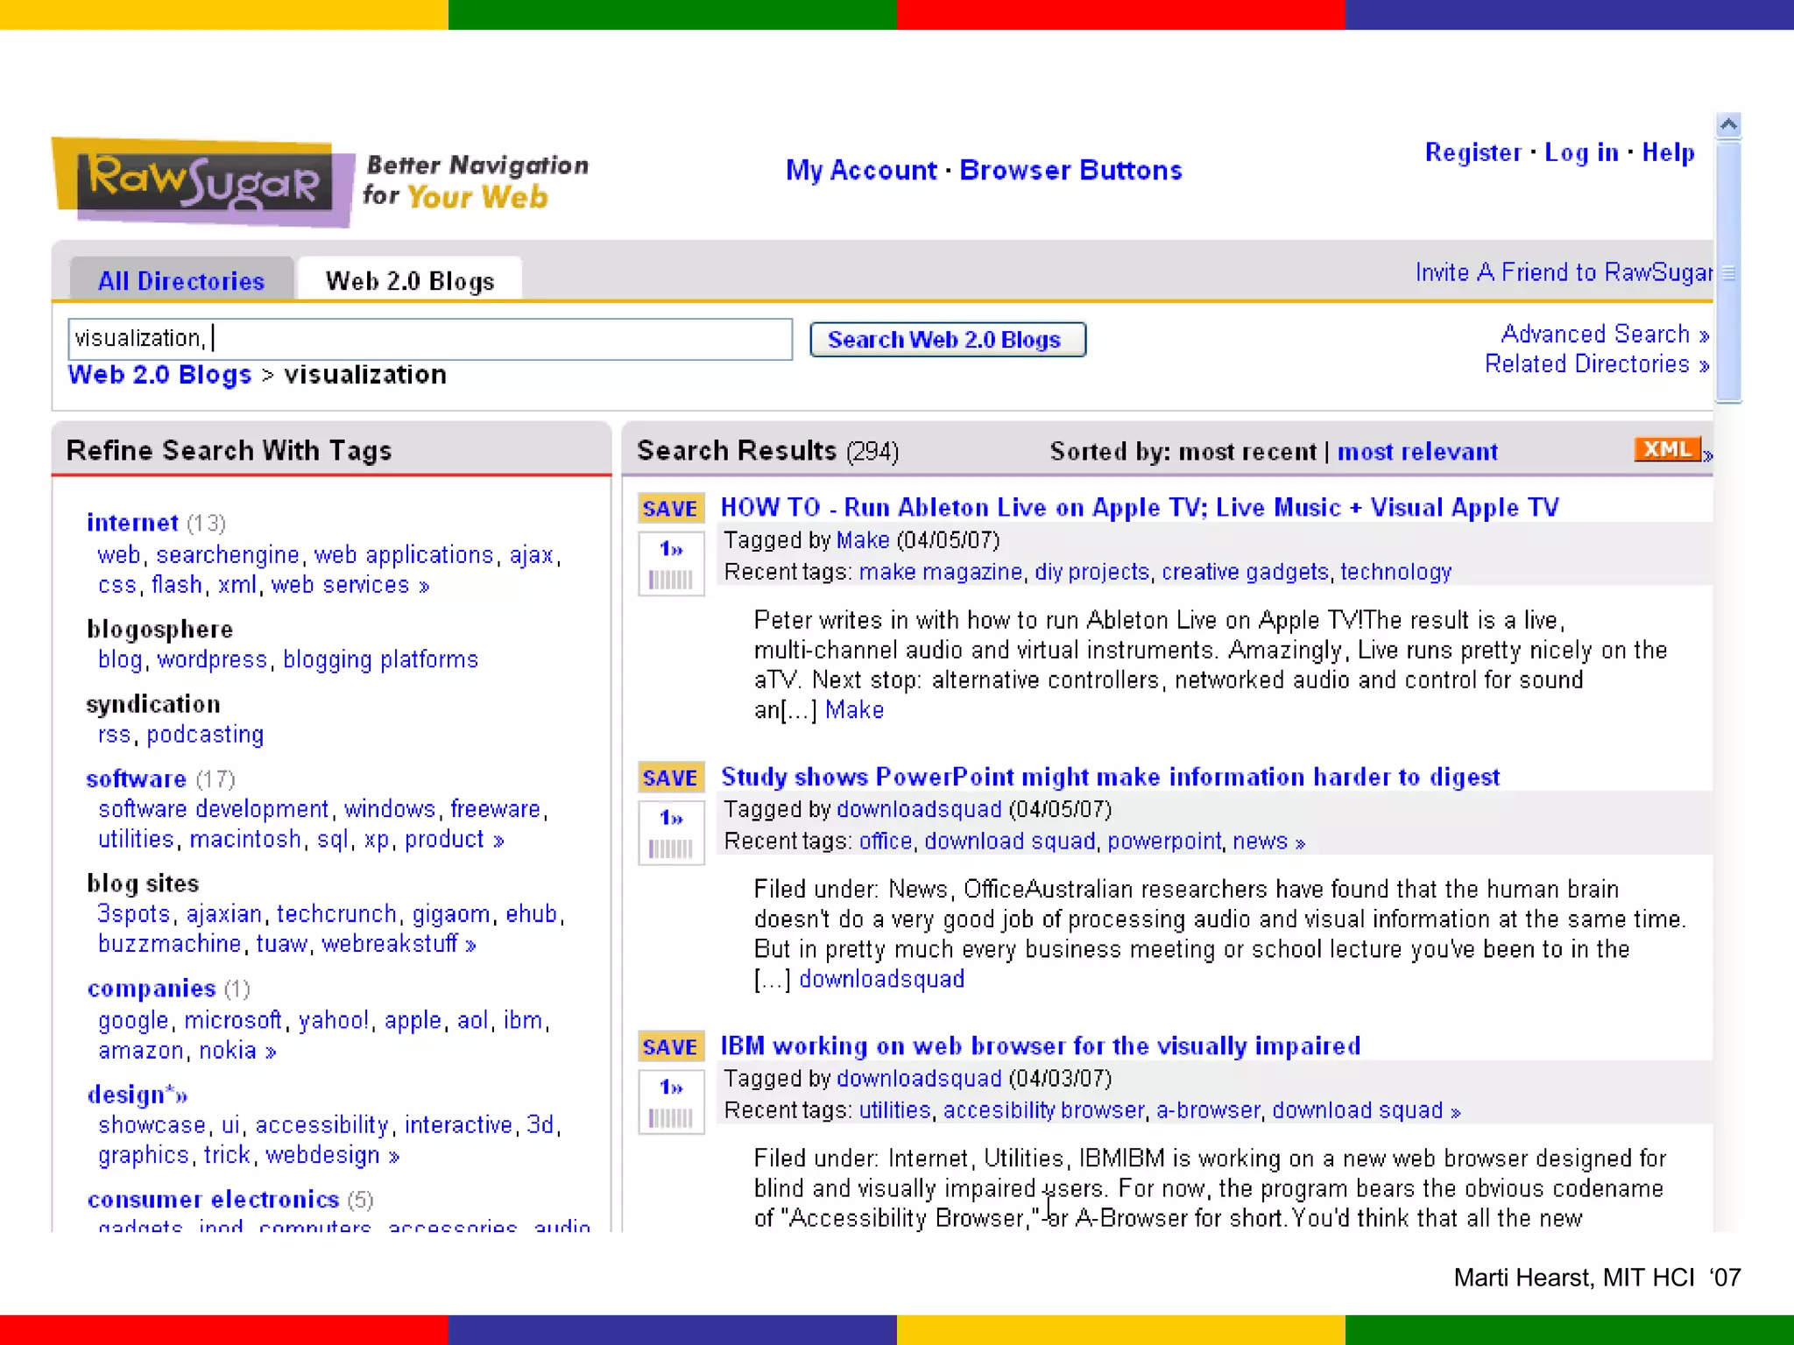Screen dimensions: 1794x1345
Task: Click the scrollbar up arrow
Action: pyautogui.click(x=1728, y=124)
